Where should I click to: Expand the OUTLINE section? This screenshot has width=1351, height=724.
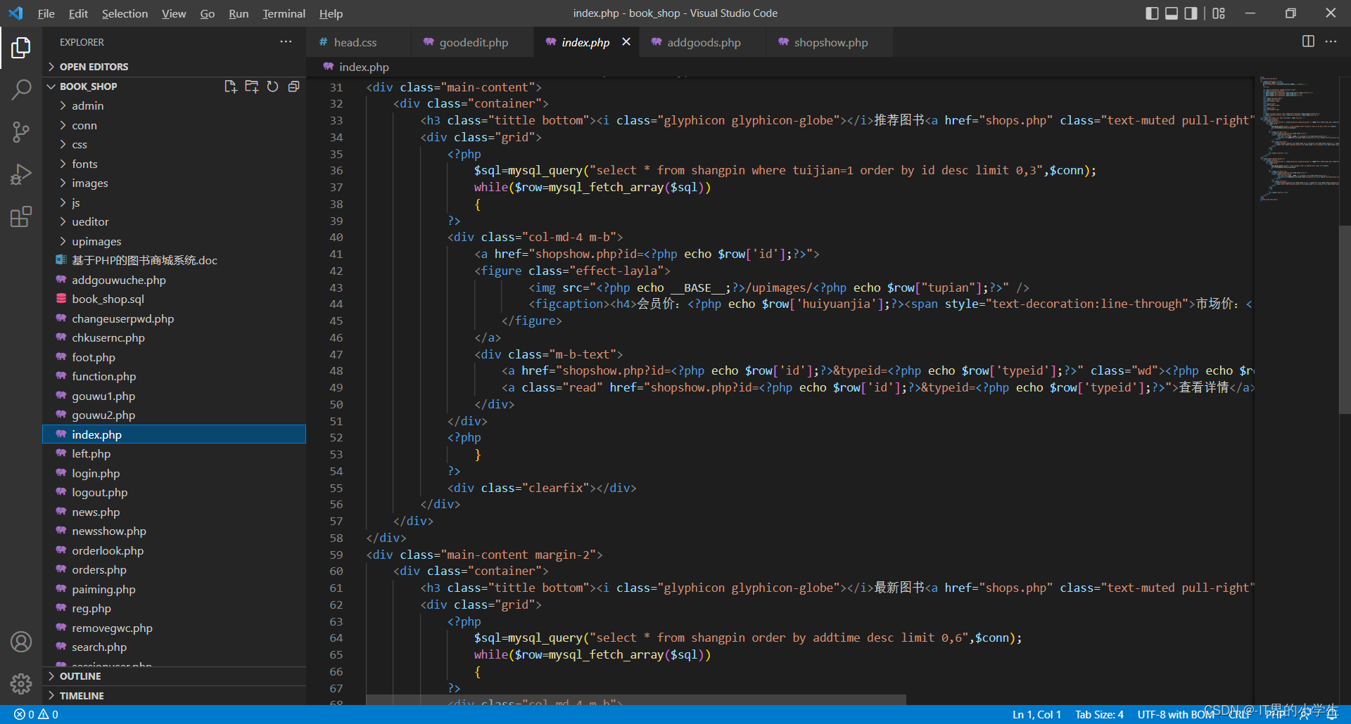80,676
